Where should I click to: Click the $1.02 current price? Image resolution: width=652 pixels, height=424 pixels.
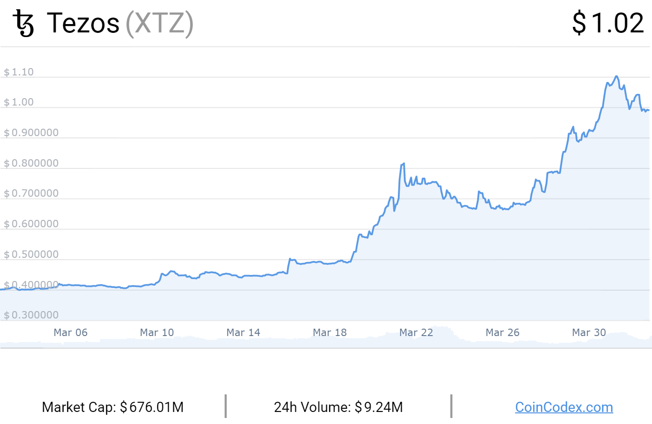608,23
